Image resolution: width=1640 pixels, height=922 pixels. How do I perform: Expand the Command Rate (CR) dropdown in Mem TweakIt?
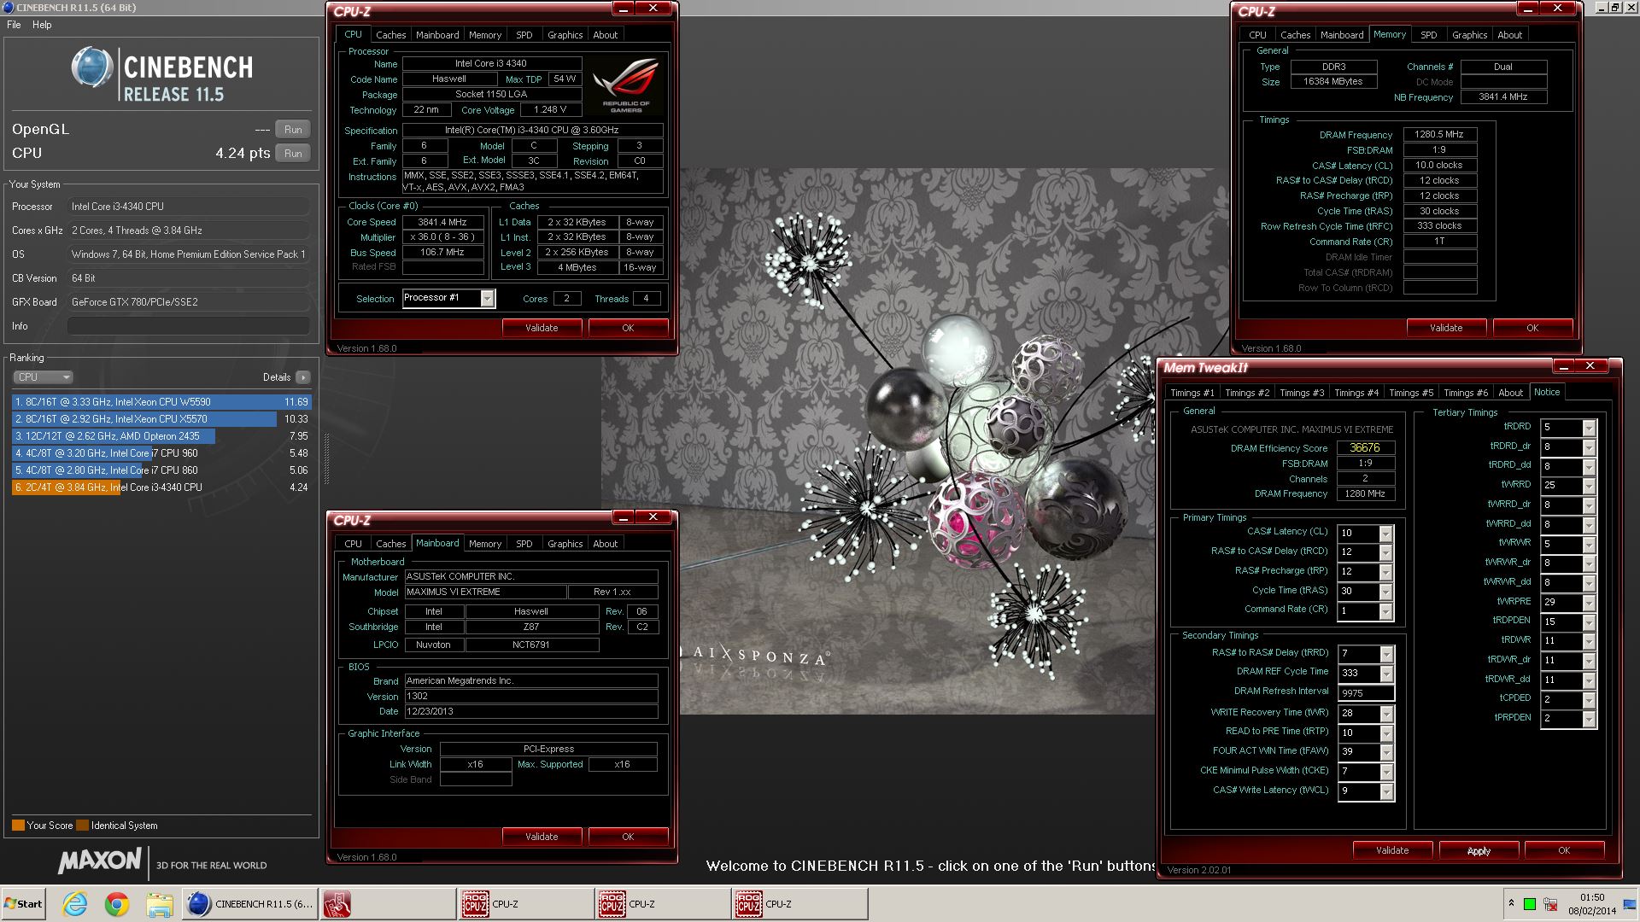[1386, 611]
